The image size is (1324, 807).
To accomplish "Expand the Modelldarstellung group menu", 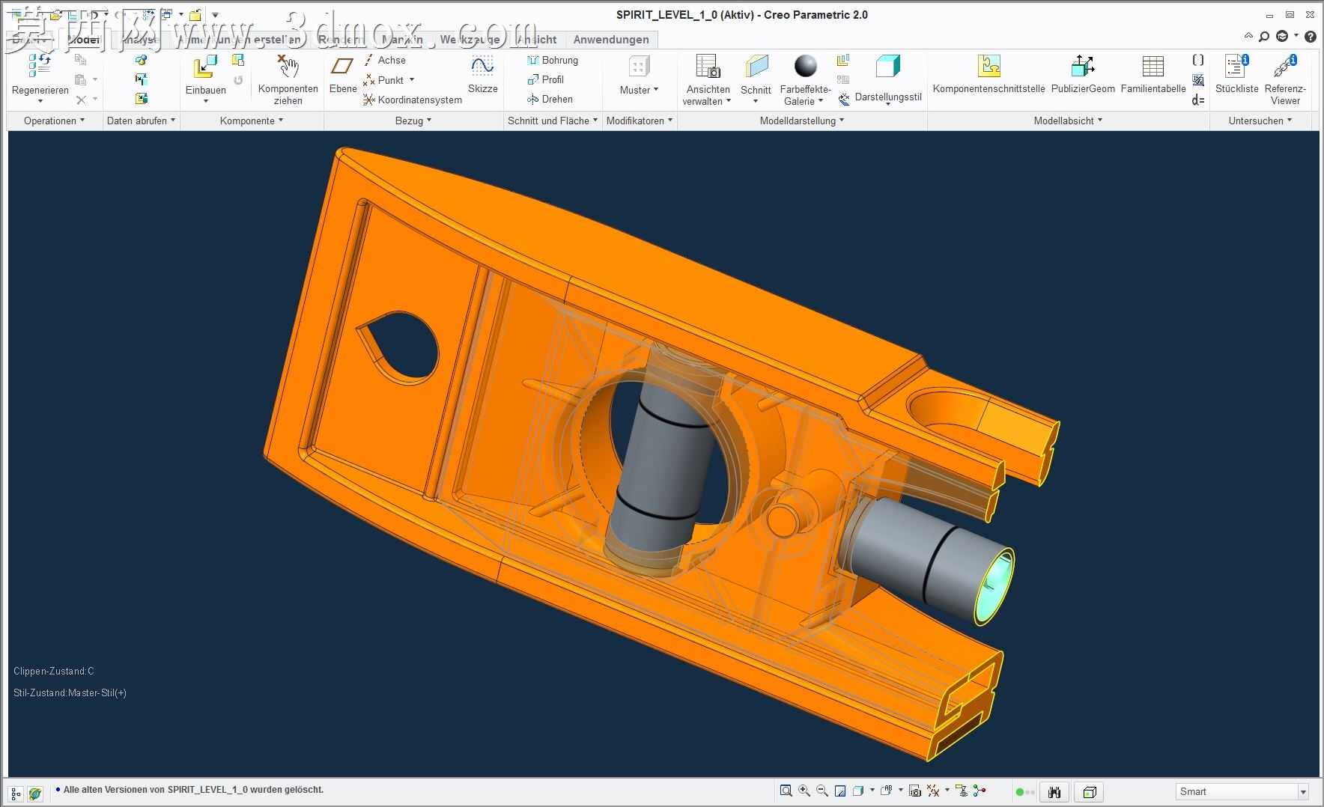I will pos(801,121).
